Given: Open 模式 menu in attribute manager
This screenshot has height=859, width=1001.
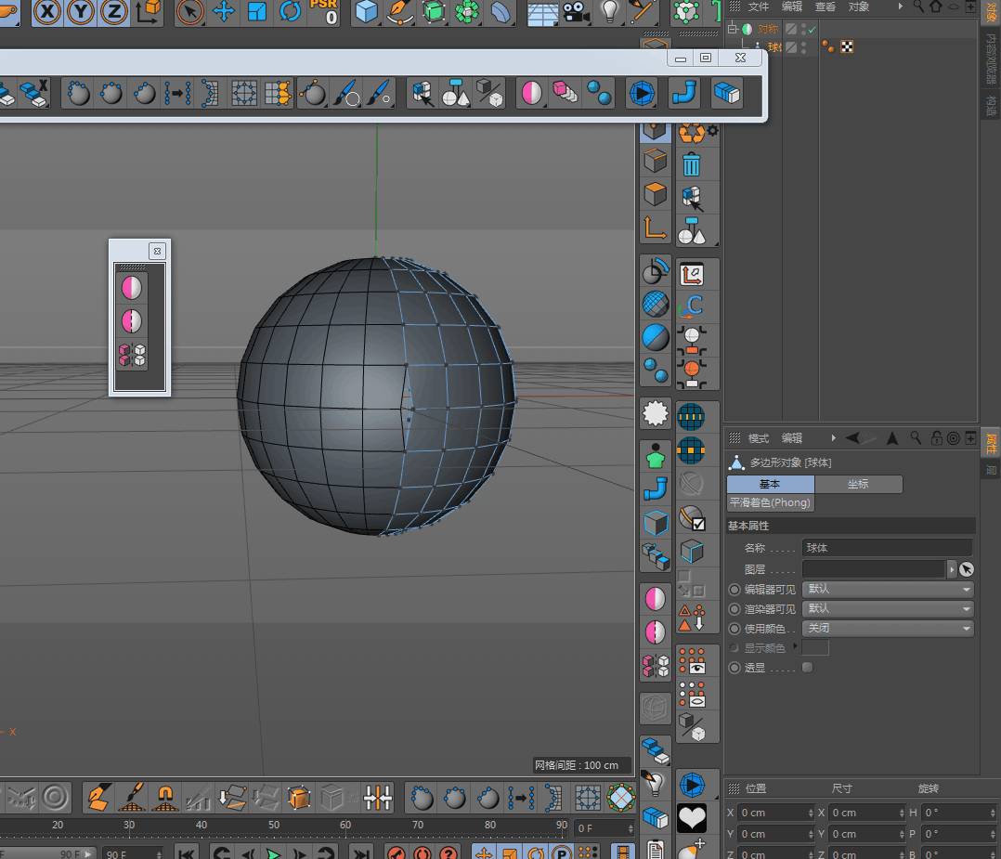Looking at the screenshot, I should (758, 438).
